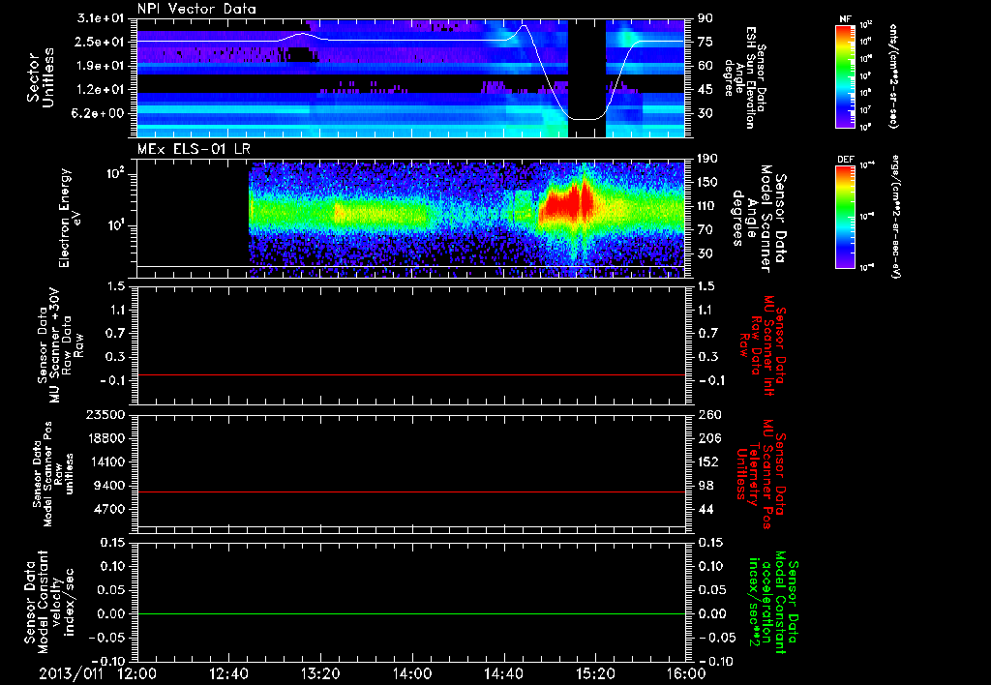Click the 'Model Scanner Pos Raw unitless' axis label
This screenshot has height=685, width=991.
53,474
